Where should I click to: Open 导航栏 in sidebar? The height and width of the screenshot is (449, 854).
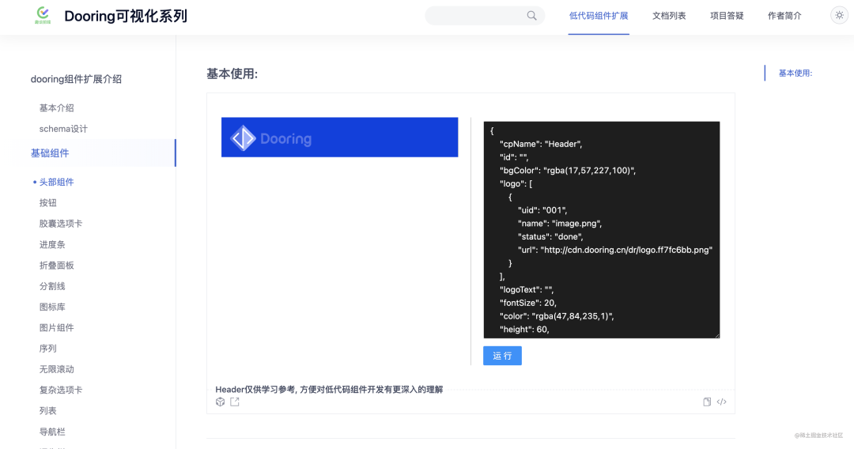click(x=52, y=432)
